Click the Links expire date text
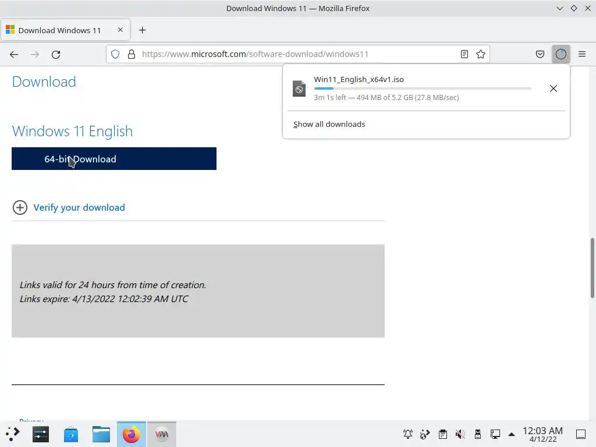 (x=104, y=299)
